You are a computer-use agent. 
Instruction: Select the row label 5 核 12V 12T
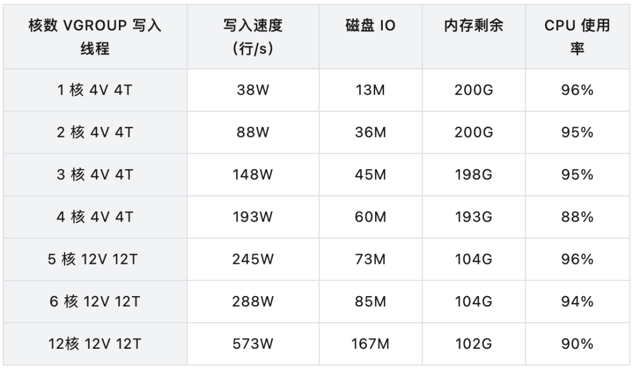95,259
